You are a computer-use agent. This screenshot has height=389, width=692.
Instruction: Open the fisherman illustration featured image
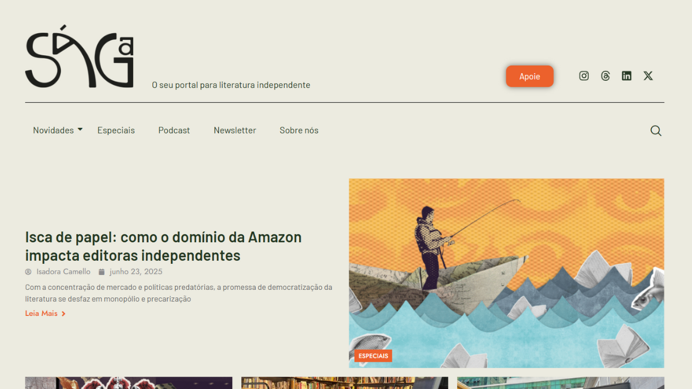(x=506, y=273)
